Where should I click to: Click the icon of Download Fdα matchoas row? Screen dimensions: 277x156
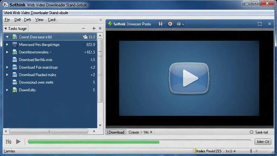(x=15, y=67)
